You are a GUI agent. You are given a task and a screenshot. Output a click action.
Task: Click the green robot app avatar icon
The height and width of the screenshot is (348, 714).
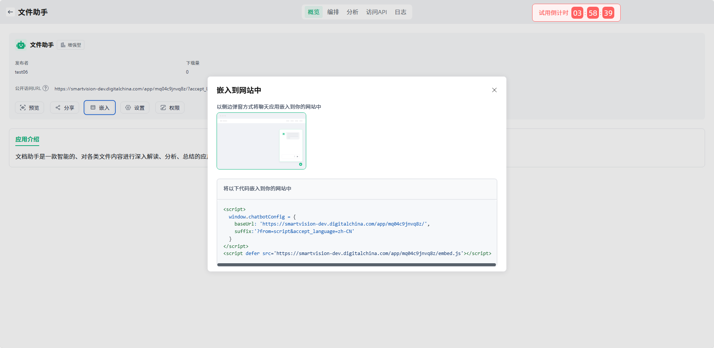21,45
